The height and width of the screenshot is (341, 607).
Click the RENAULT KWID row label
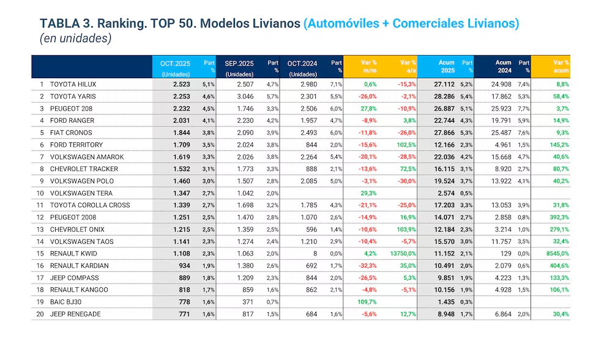tap(74, 254)
